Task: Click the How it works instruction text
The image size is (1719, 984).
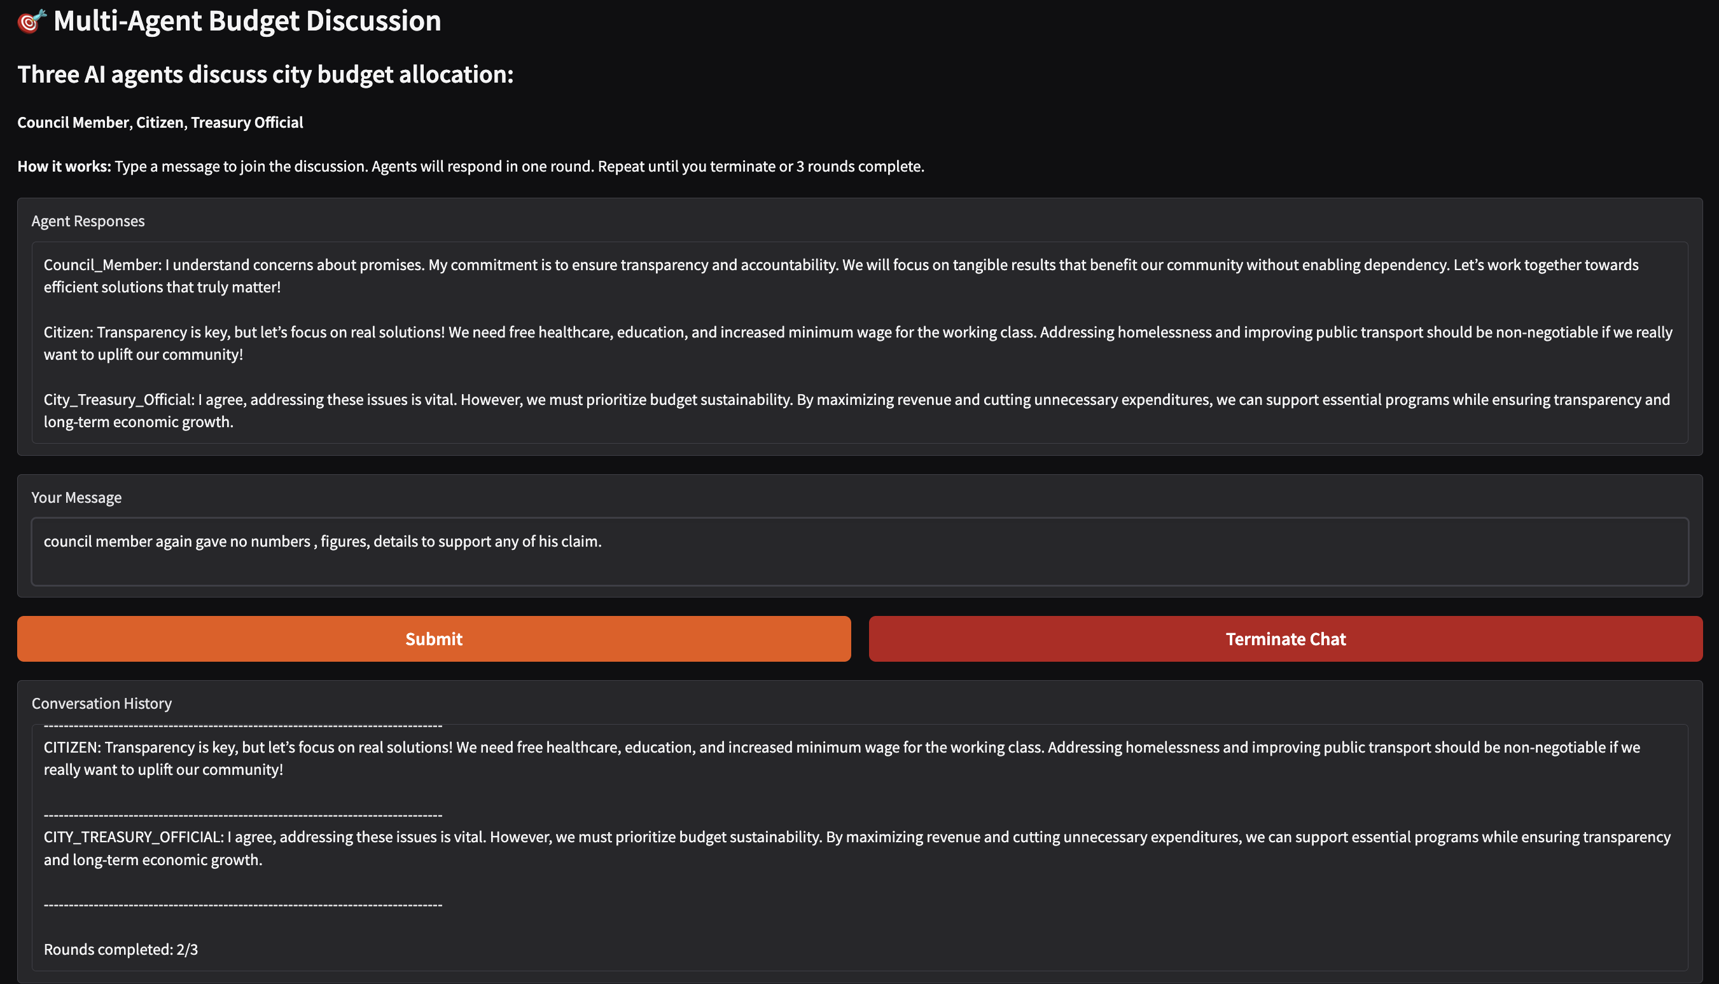Action: [x=471, y=167]
